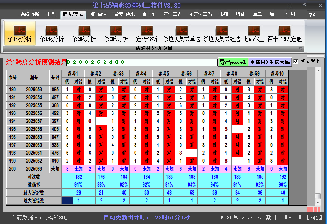Image resolution: width=327 pixels, height=224 pixels.
Task: Open 杀垃圾复式单选 analysis icon
Action: pos(181,33)
